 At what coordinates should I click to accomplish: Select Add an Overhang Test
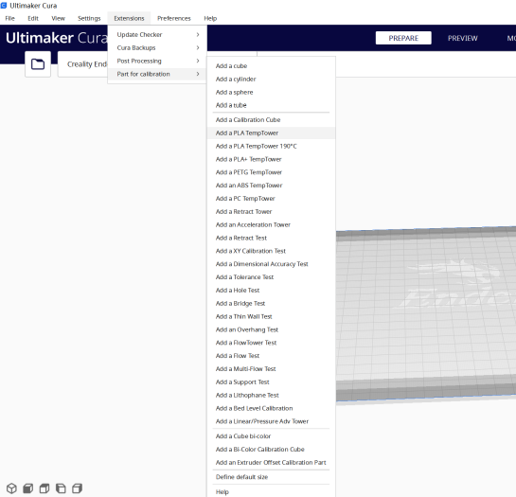271,329
